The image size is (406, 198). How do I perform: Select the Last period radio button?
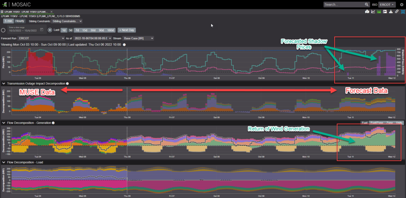(50, 30)
